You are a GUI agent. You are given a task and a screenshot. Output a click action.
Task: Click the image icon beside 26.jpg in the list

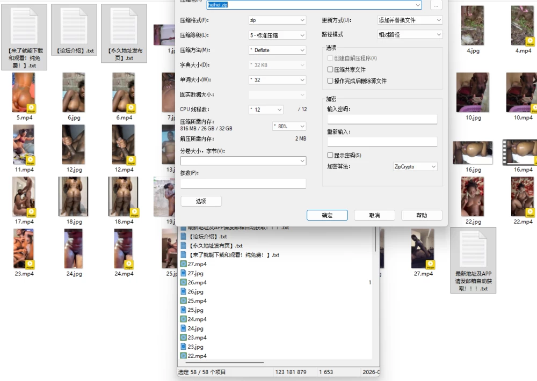coord(183,292)
